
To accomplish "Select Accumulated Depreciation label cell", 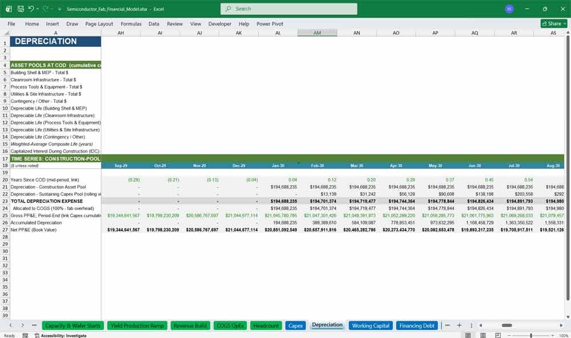I will 56,223.
